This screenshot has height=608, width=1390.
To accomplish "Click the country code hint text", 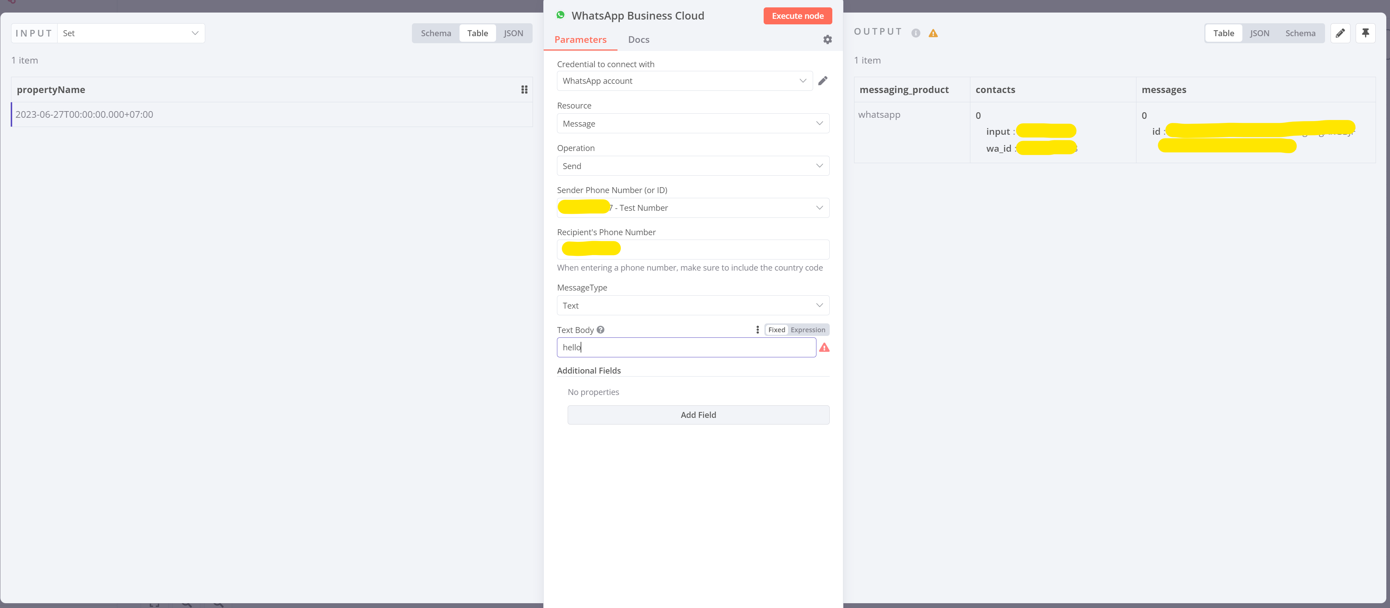I will (689, 268).
